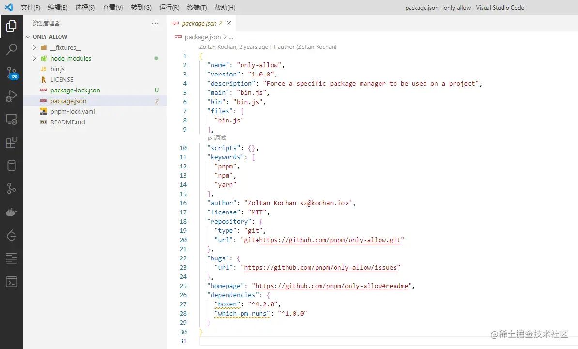Collapse the ONLY-ALLOW root folder
Screen dimensions: 578x349
click(28, 37)
